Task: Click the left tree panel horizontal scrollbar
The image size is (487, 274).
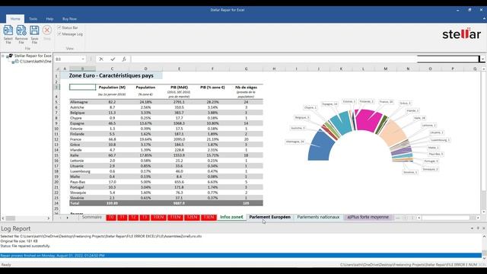Action: point(26,218)
